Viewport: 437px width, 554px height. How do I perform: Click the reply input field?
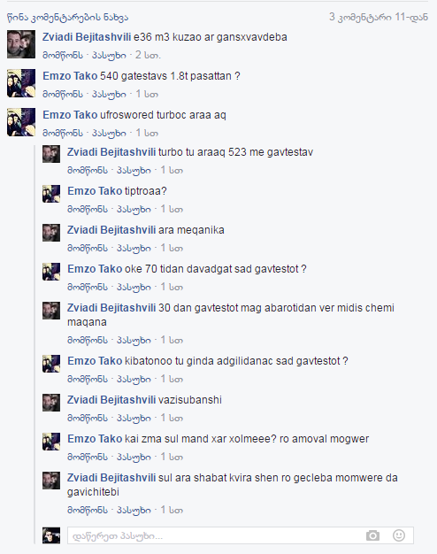click(x=241, y=535)
